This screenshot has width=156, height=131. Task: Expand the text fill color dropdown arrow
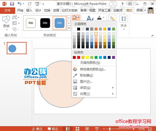(x=103, y=17)
